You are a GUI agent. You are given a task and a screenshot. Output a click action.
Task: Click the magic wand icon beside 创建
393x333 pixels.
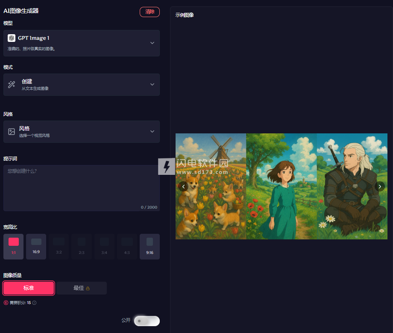tap(12, 85)
